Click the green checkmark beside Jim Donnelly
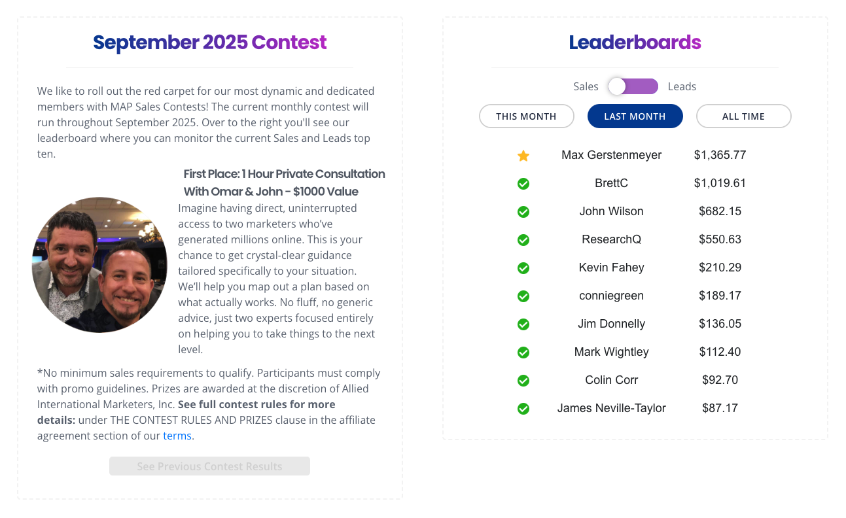The width and height of the screenshot is (846, 518). click(523, 324)
